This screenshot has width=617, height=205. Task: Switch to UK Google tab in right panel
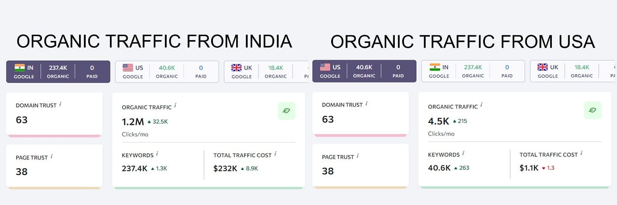[573, 71]
